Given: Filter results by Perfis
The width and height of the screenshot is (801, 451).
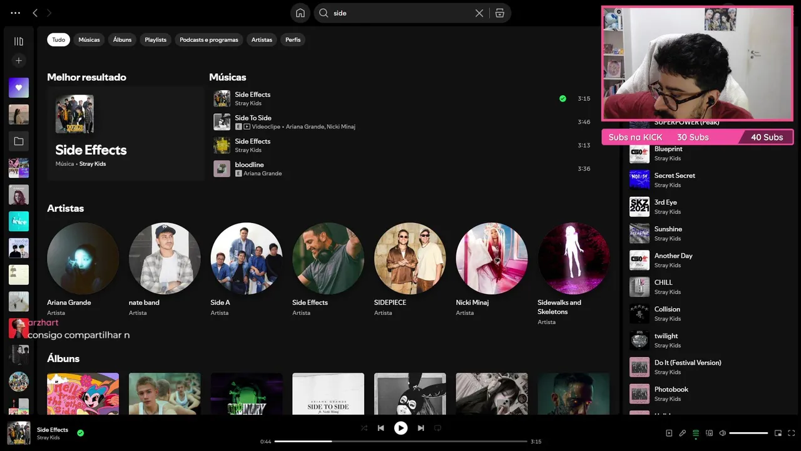Looking at the screenshot, I should coord(293,39).
